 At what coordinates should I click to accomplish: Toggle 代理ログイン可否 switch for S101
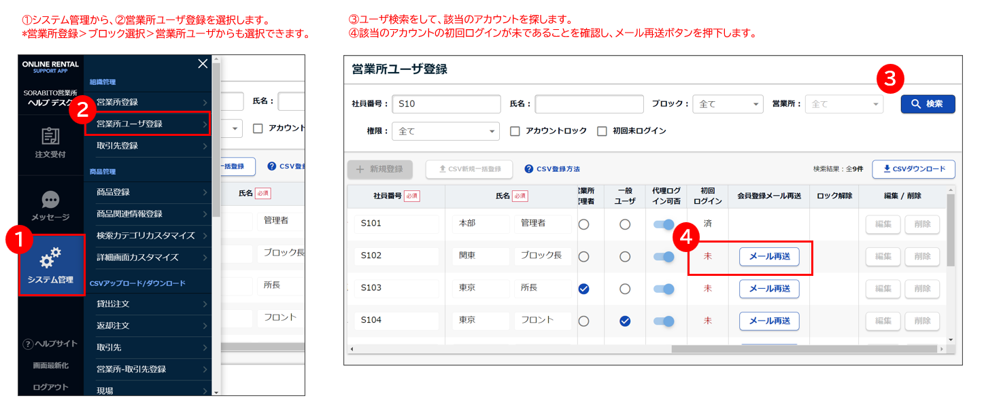[x=663, y=224]
